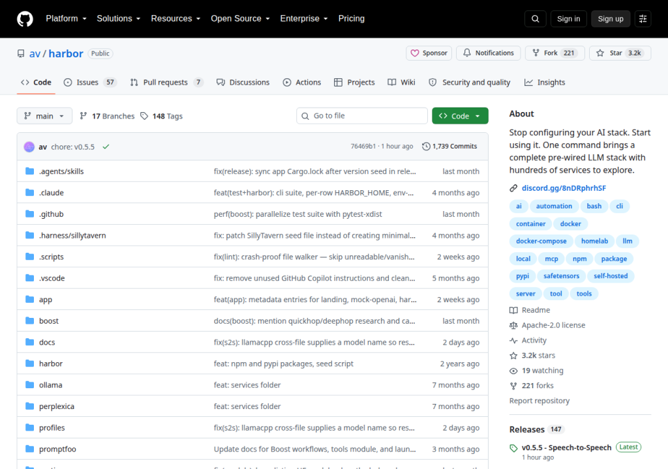Open the Enterprise dropdown menu
Screen dimensions: 668x469
click(x=304, y=19)
